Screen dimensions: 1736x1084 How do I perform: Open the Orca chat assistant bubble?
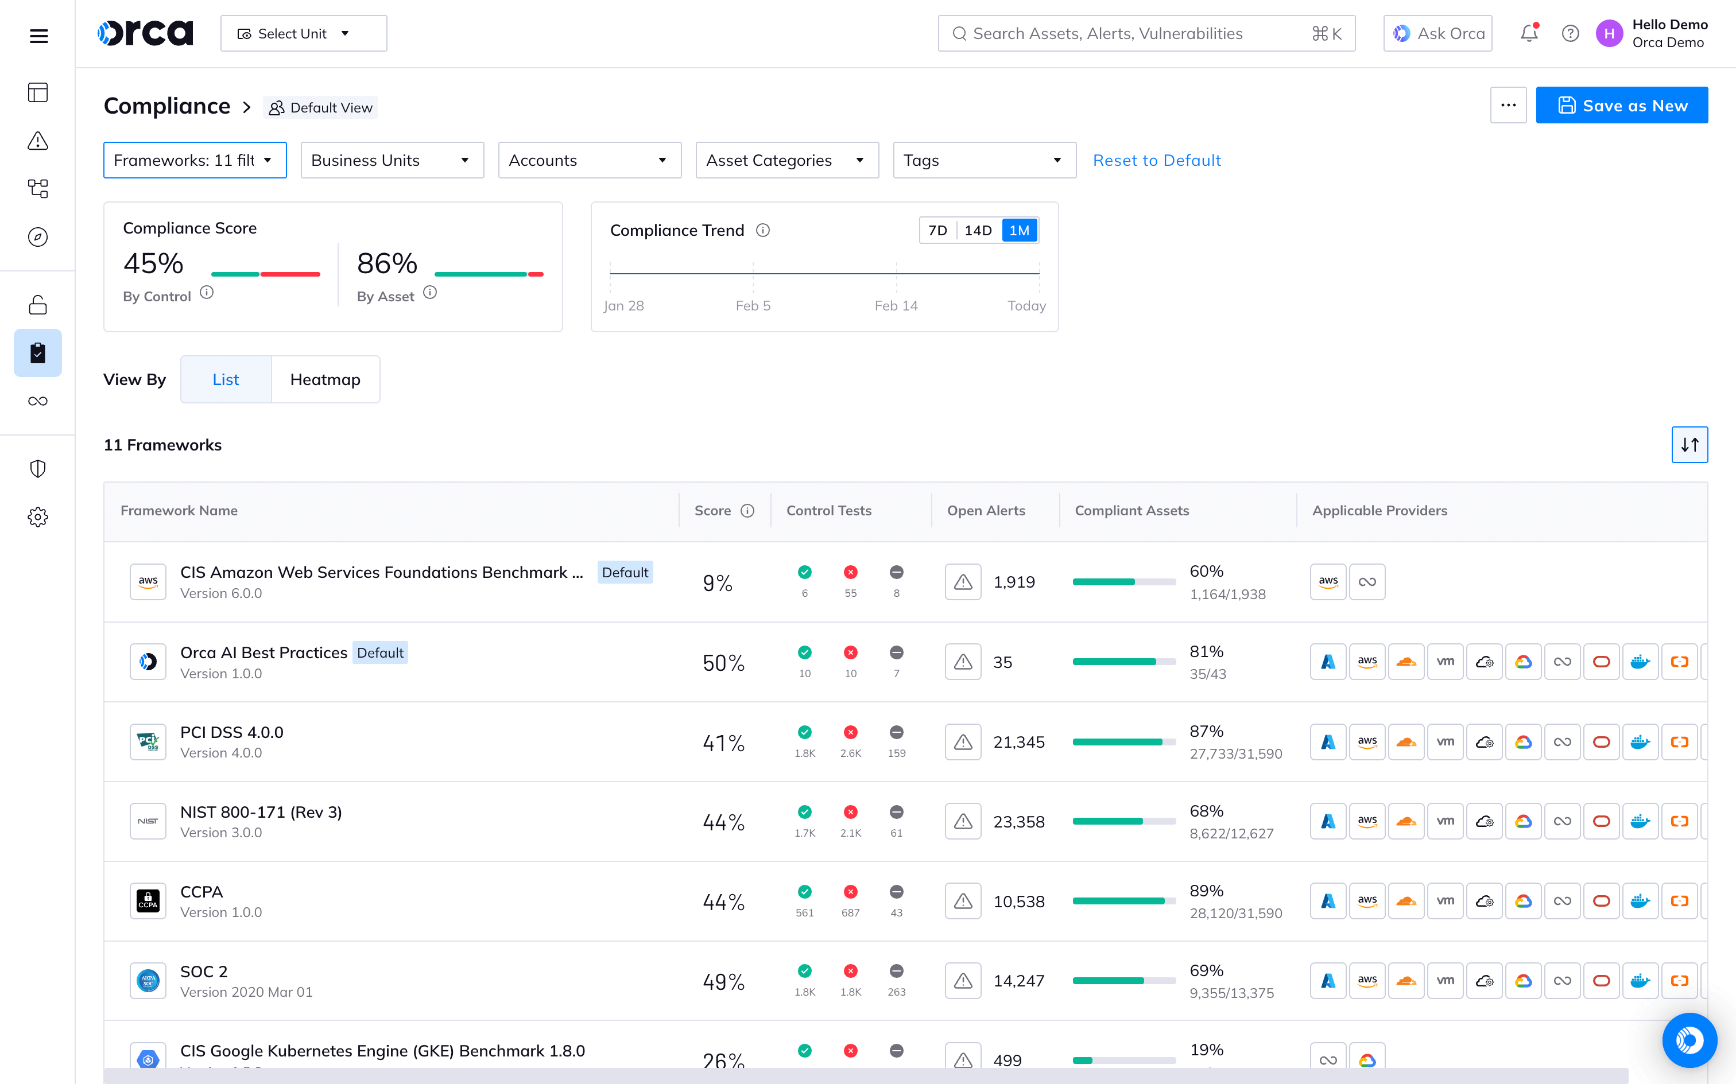[1689, 1040]
